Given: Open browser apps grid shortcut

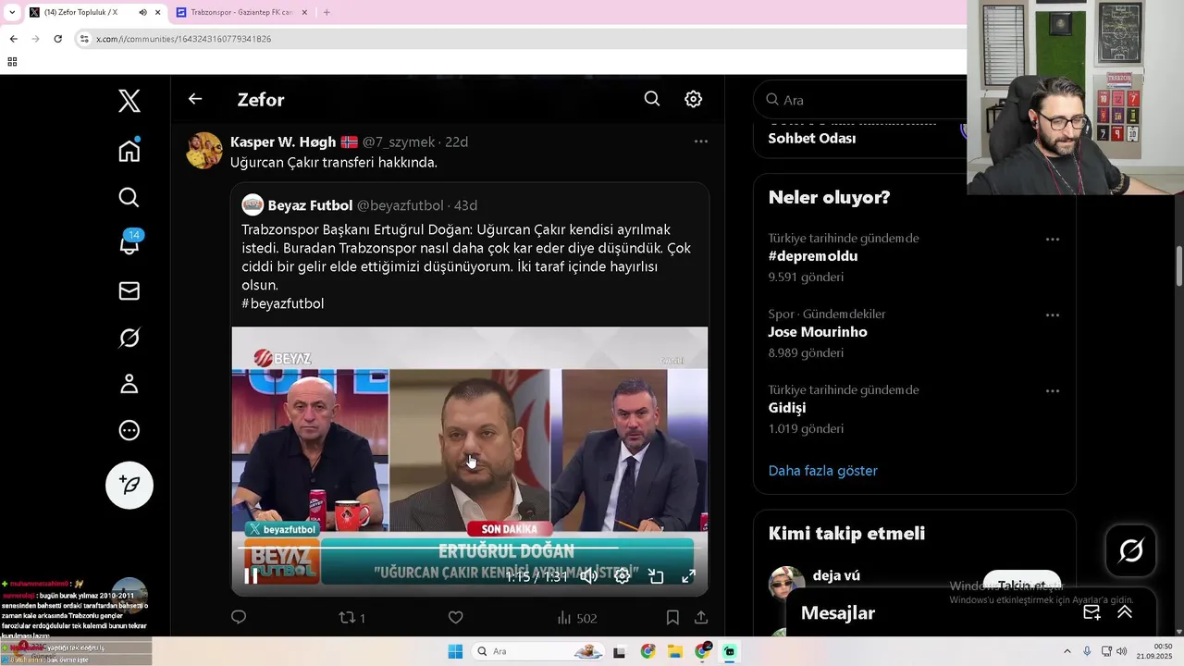Looking at the screenshot, I should click(x=12, y=62).
